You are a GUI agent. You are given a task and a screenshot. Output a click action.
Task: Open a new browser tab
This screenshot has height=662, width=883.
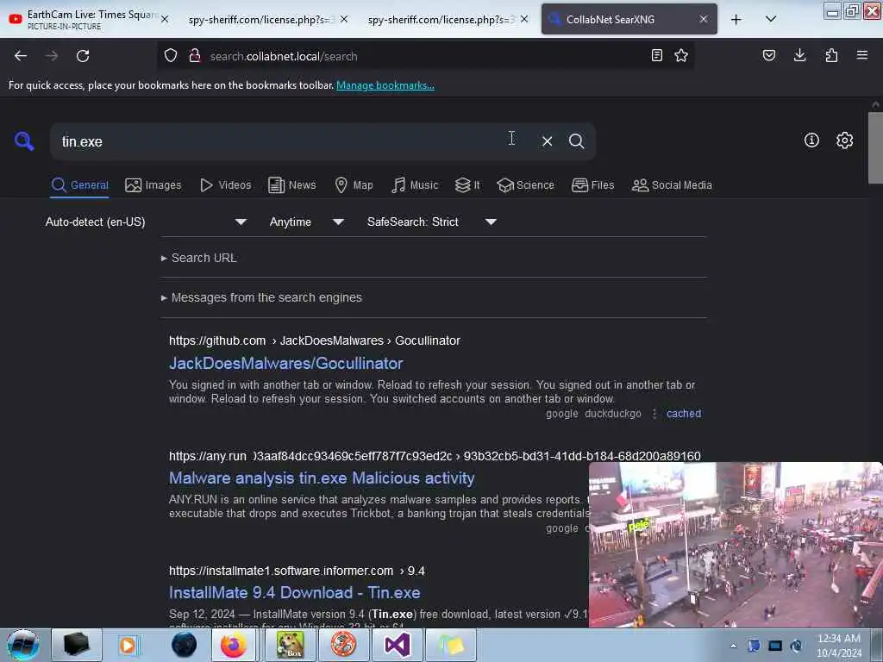(736, 20)
